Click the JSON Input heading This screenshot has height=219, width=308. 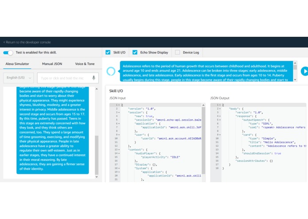tap(117, 98)
